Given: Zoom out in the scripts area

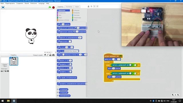Looking at the screenshot, I should click(173, 95).
